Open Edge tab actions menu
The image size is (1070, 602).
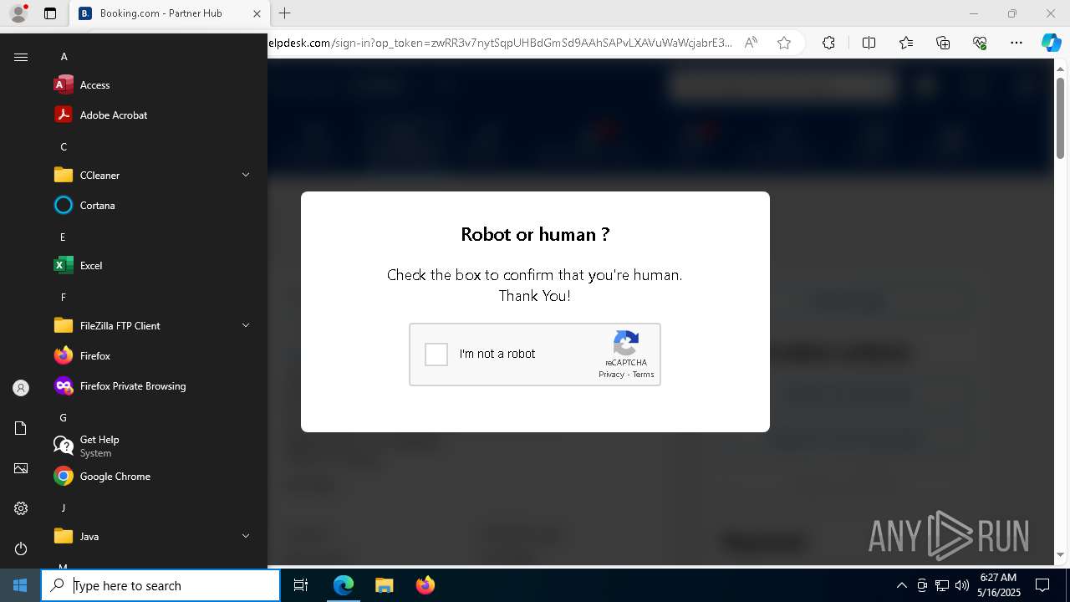50,13
